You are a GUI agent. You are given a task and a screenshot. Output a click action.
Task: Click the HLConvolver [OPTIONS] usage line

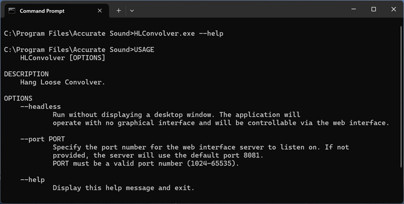click(63, 58)
